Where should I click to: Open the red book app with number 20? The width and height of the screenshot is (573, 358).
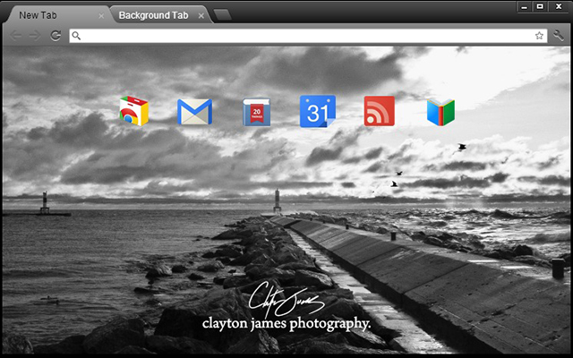click(x=256, y=112)
